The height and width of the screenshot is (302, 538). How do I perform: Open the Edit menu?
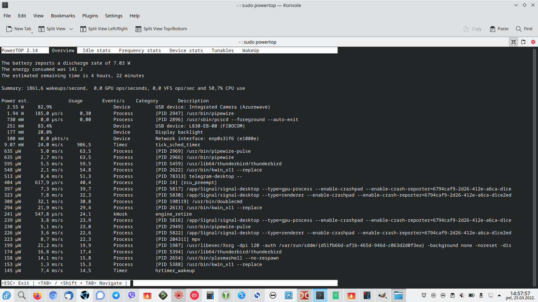tap(22, 16)
